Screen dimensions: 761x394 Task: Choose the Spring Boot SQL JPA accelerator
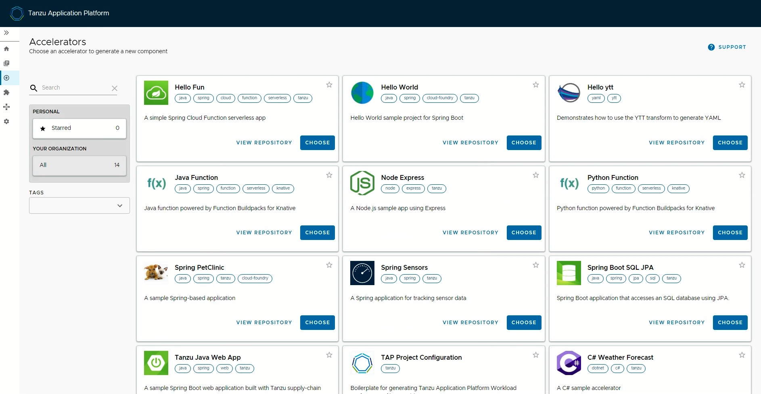730,323
